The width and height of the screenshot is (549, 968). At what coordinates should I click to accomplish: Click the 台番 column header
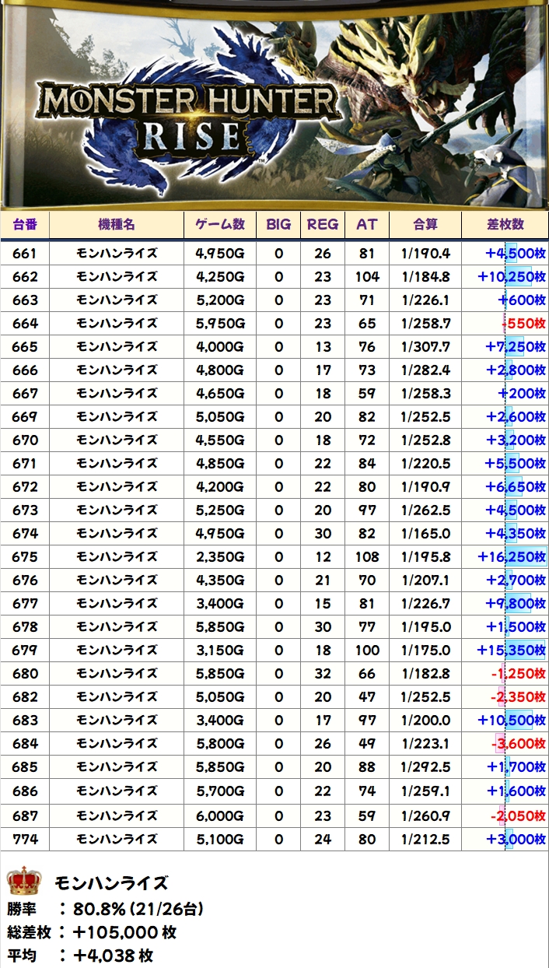[x=25, y=224]
